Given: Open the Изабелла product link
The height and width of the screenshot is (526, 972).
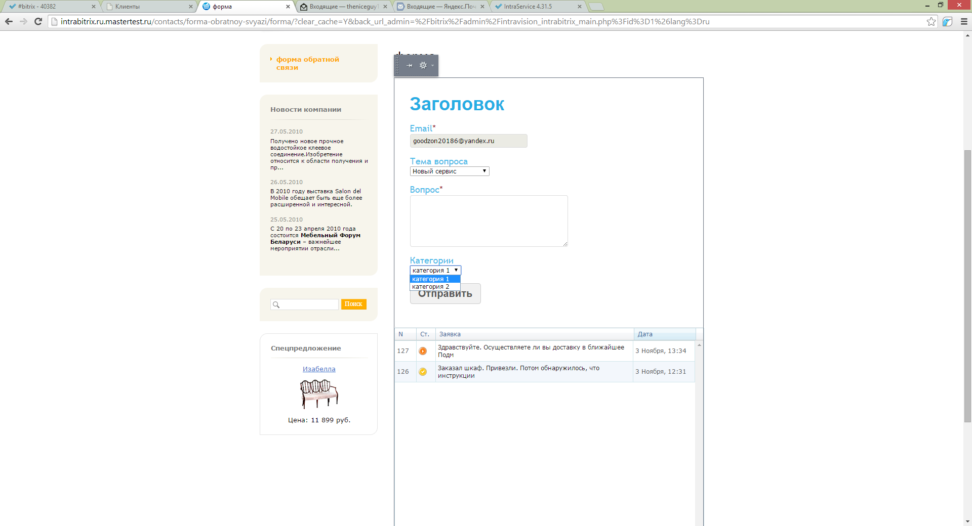Looking at the screenshot, I should click(319, 369).
